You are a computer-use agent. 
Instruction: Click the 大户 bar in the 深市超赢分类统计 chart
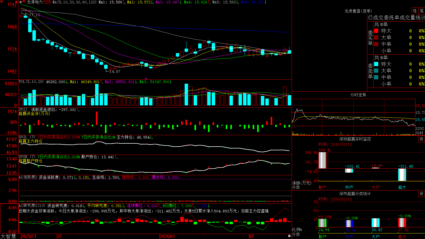click(375, 223)
